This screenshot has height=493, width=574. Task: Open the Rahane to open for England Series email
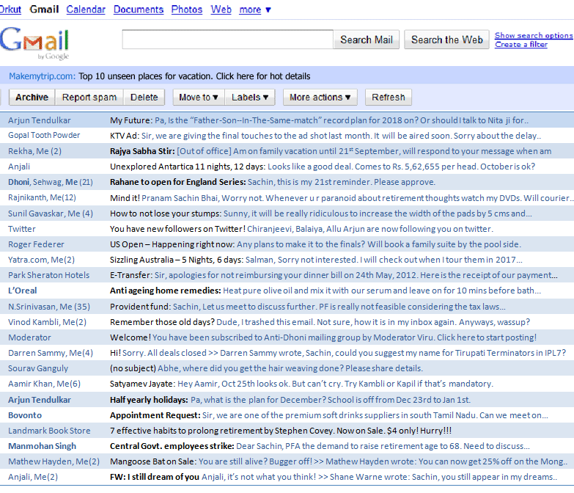coord(287,182)
